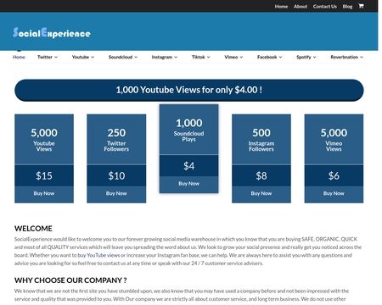Click 'WHY CHOOSE OUR COMPANY ?' heading
The width and height of the screenshot is (382, 305).
click(70, 280)
